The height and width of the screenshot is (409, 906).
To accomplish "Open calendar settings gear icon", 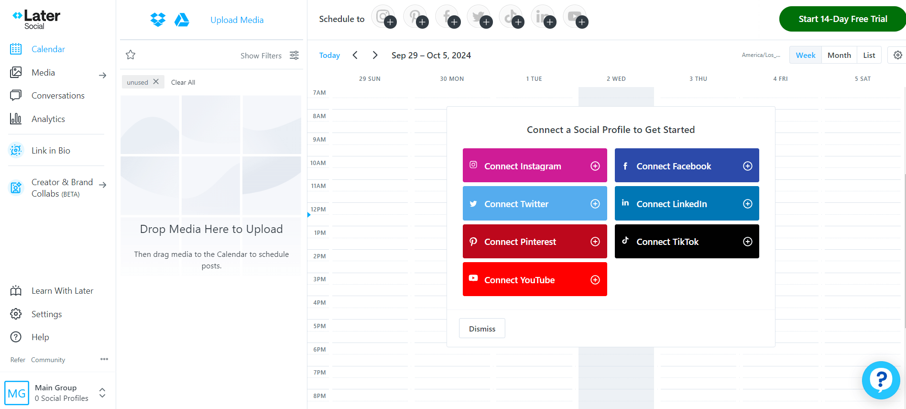I will click(897, 55).
